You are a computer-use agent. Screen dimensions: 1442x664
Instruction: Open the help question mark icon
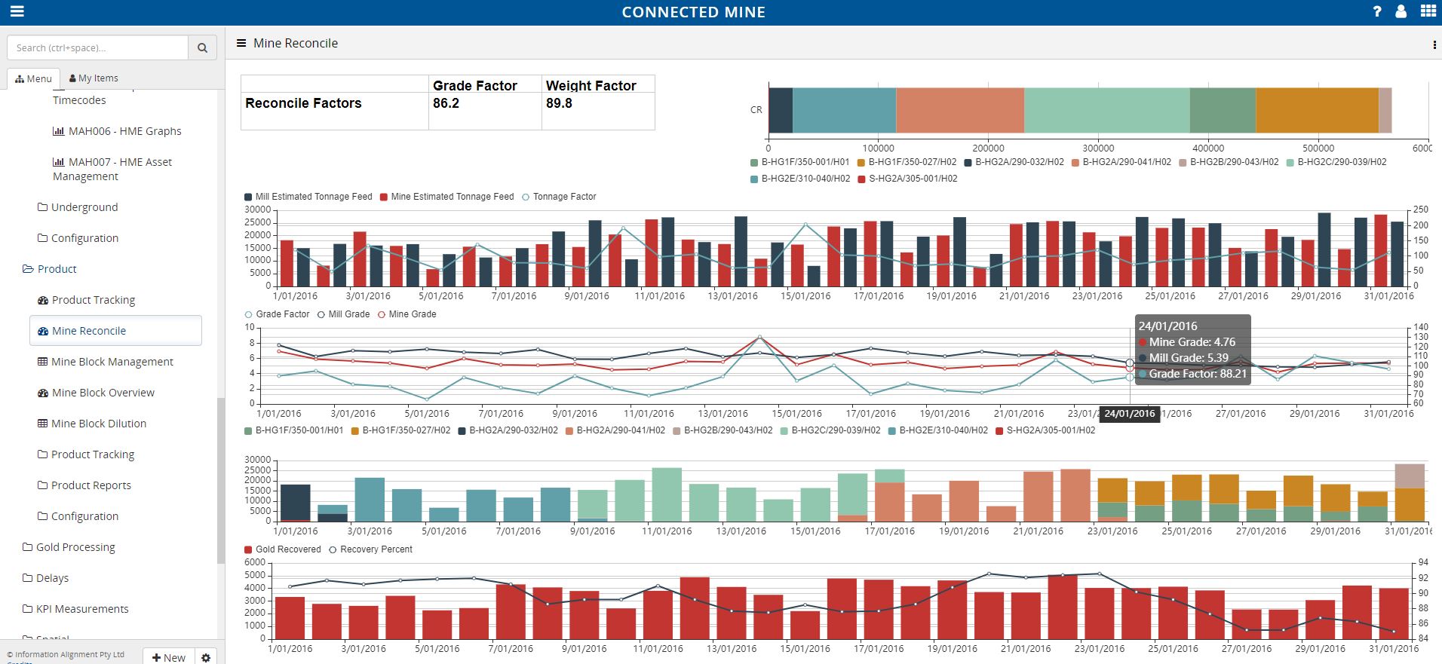1377,11
